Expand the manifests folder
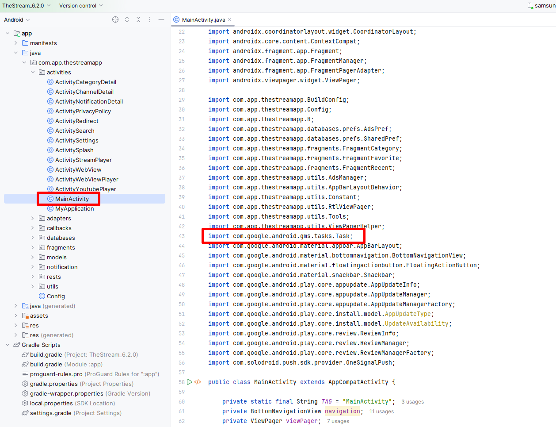The width and height of the screenshot is (556, 427). (x=16, y=43)
